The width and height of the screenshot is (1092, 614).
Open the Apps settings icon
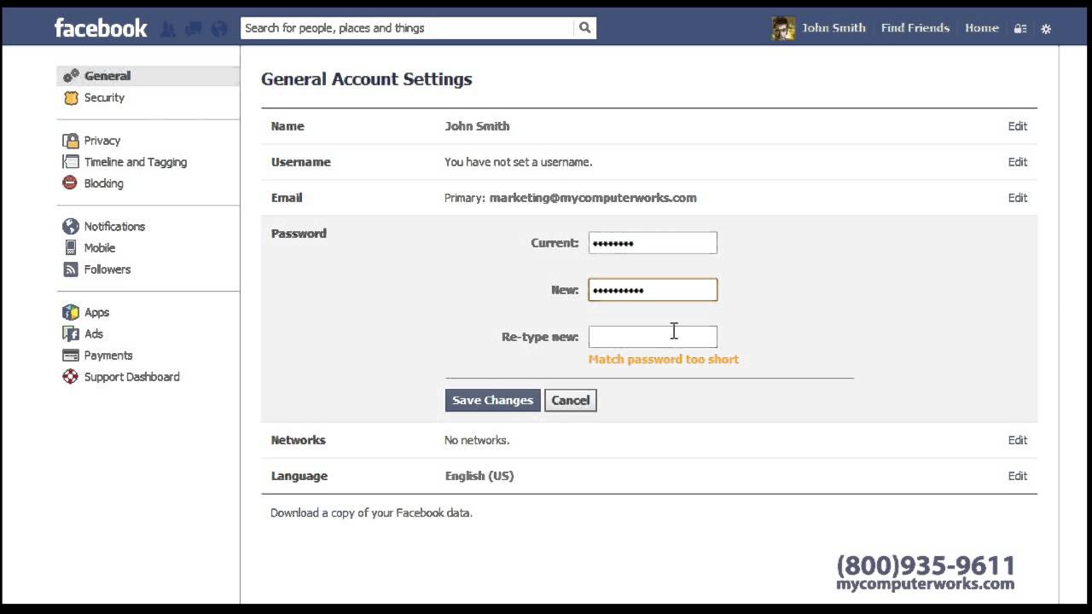[70, 312]
